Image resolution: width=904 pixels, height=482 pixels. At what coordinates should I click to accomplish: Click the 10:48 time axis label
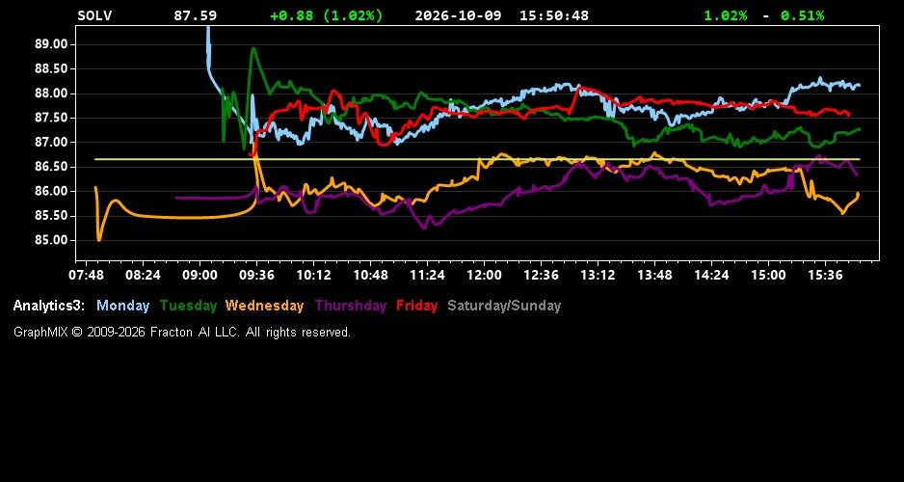pyautogui.click(x=370, y=275)
